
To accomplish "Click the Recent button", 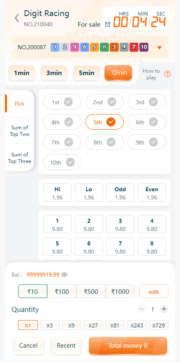I will 66,346.
